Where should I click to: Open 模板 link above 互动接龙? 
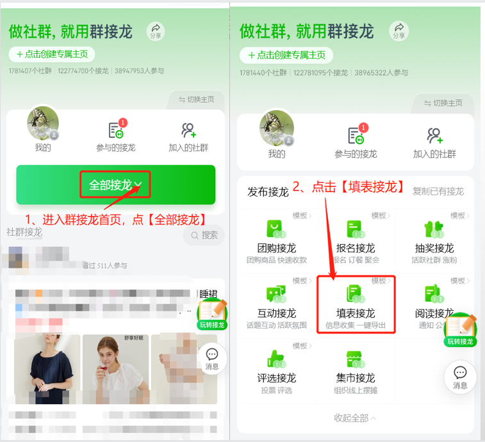pos(302,281)
